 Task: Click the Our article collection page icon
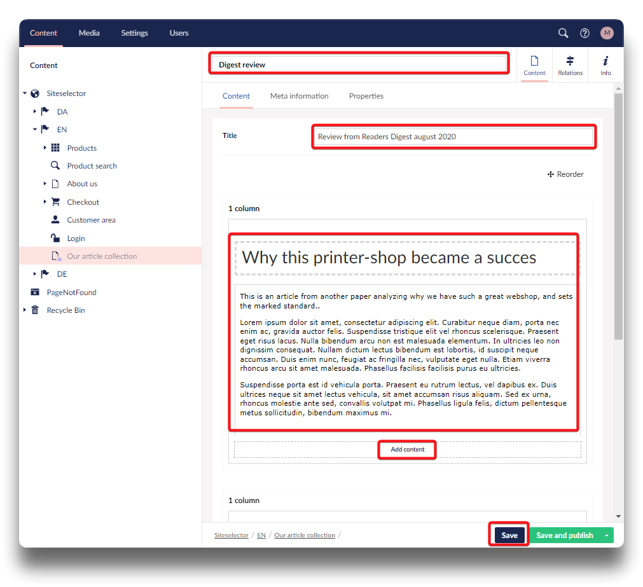56,256
